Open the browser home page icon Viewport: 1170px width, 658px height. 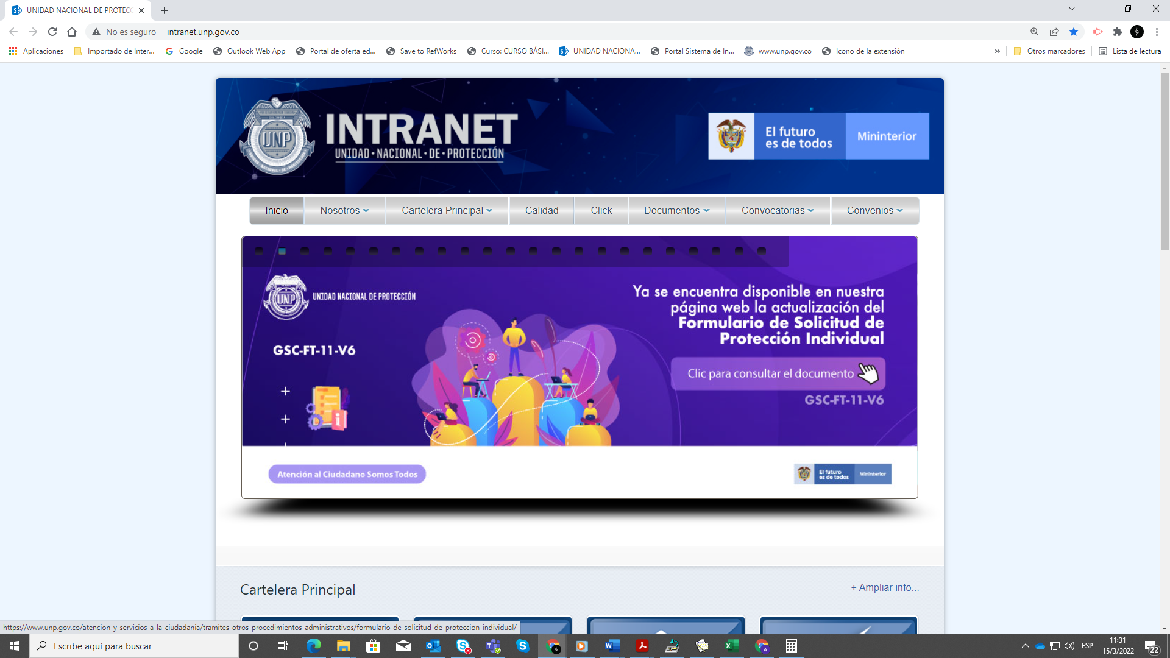72,32
